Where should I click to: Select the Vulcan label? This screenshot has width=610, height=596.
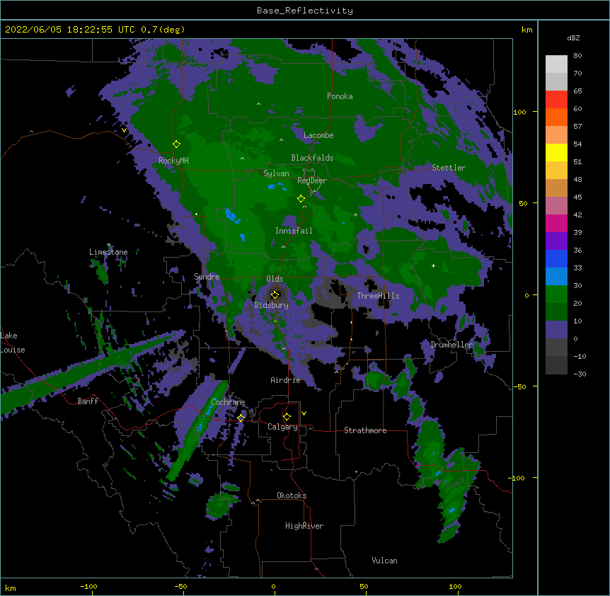tap(384, 561)
